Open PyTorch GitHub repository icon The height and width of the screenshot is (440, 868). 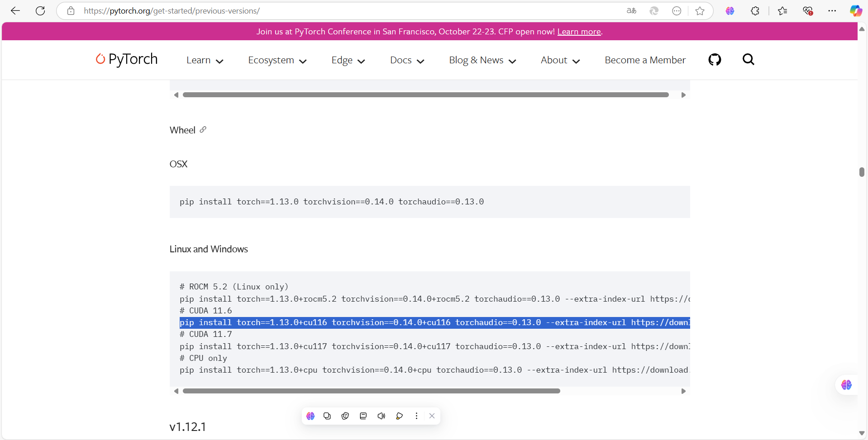(715, 60)
